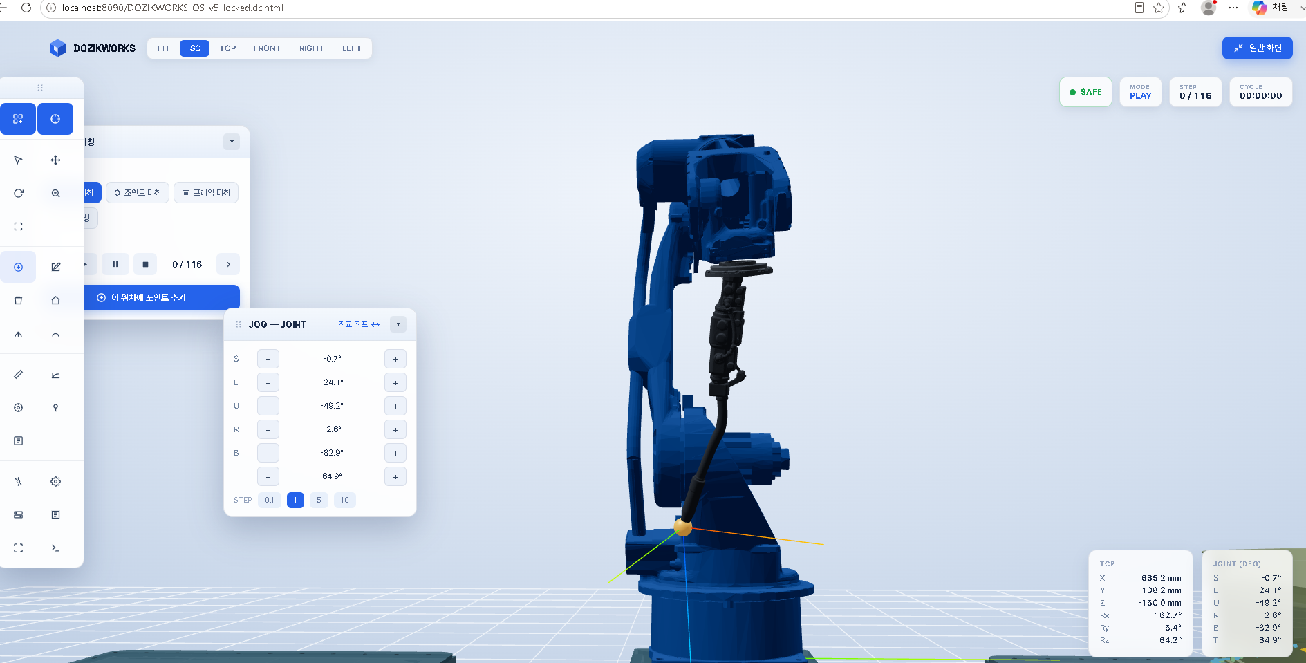Image resolution: width=1306 pixels, height=663 pixels.
Task: Select the four-arrow move tool
Action: [x=56, y=160]
